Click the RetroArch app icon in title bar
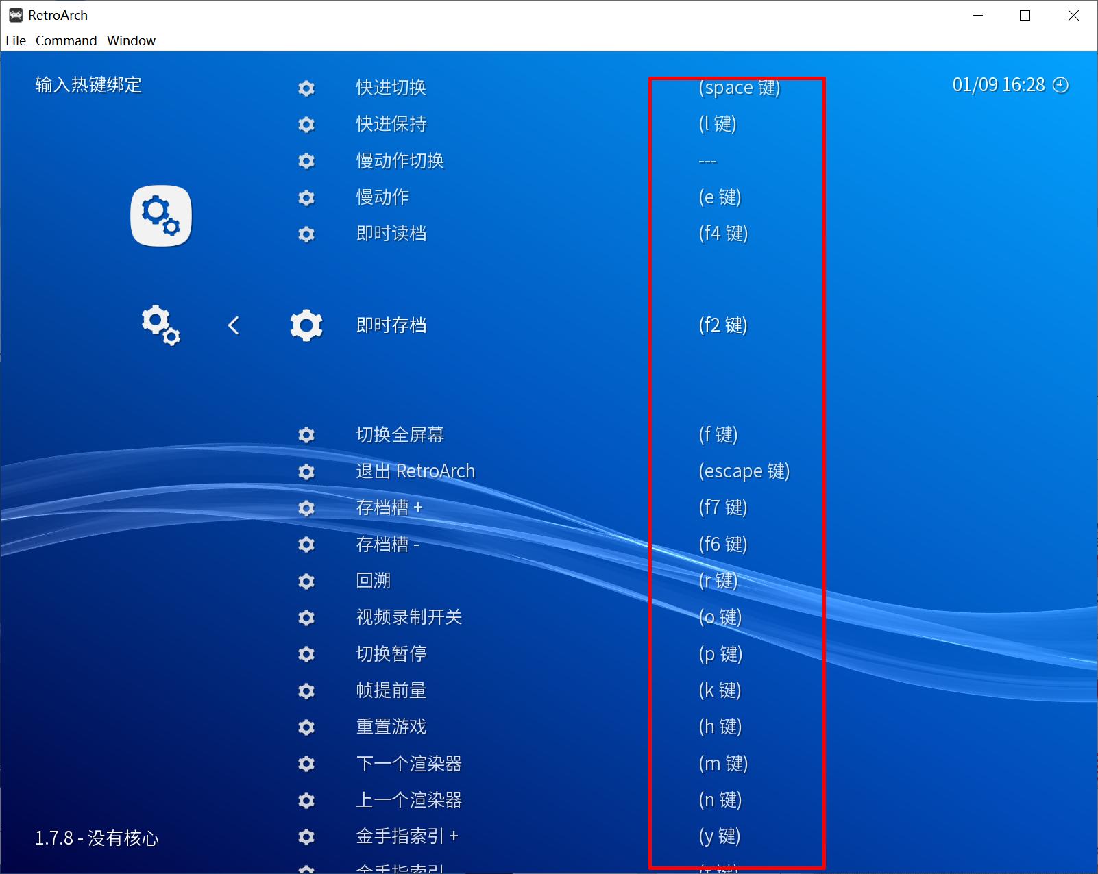The height and width of the screenshot is (874, 1098). [x=16, y=15]
